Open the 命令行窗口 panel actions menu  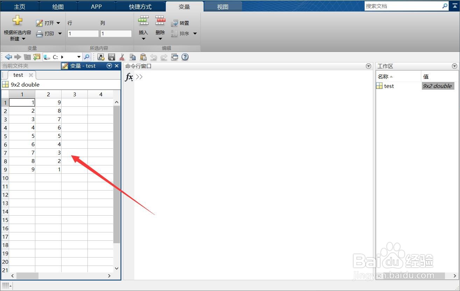368,66
